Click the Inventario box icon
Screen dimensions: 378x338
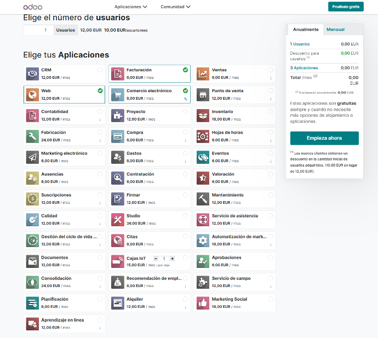[x=203, y=116]
